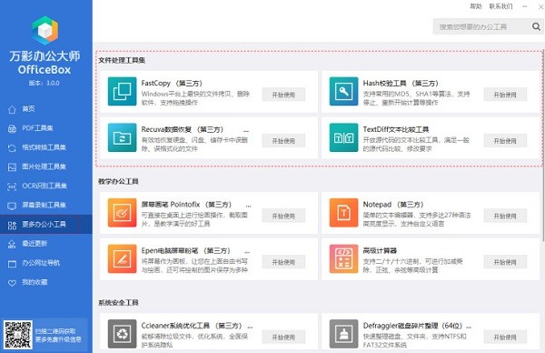Click the Notepad orange icon
This screenshot has width=545, height=353.
tap(343, 213)
